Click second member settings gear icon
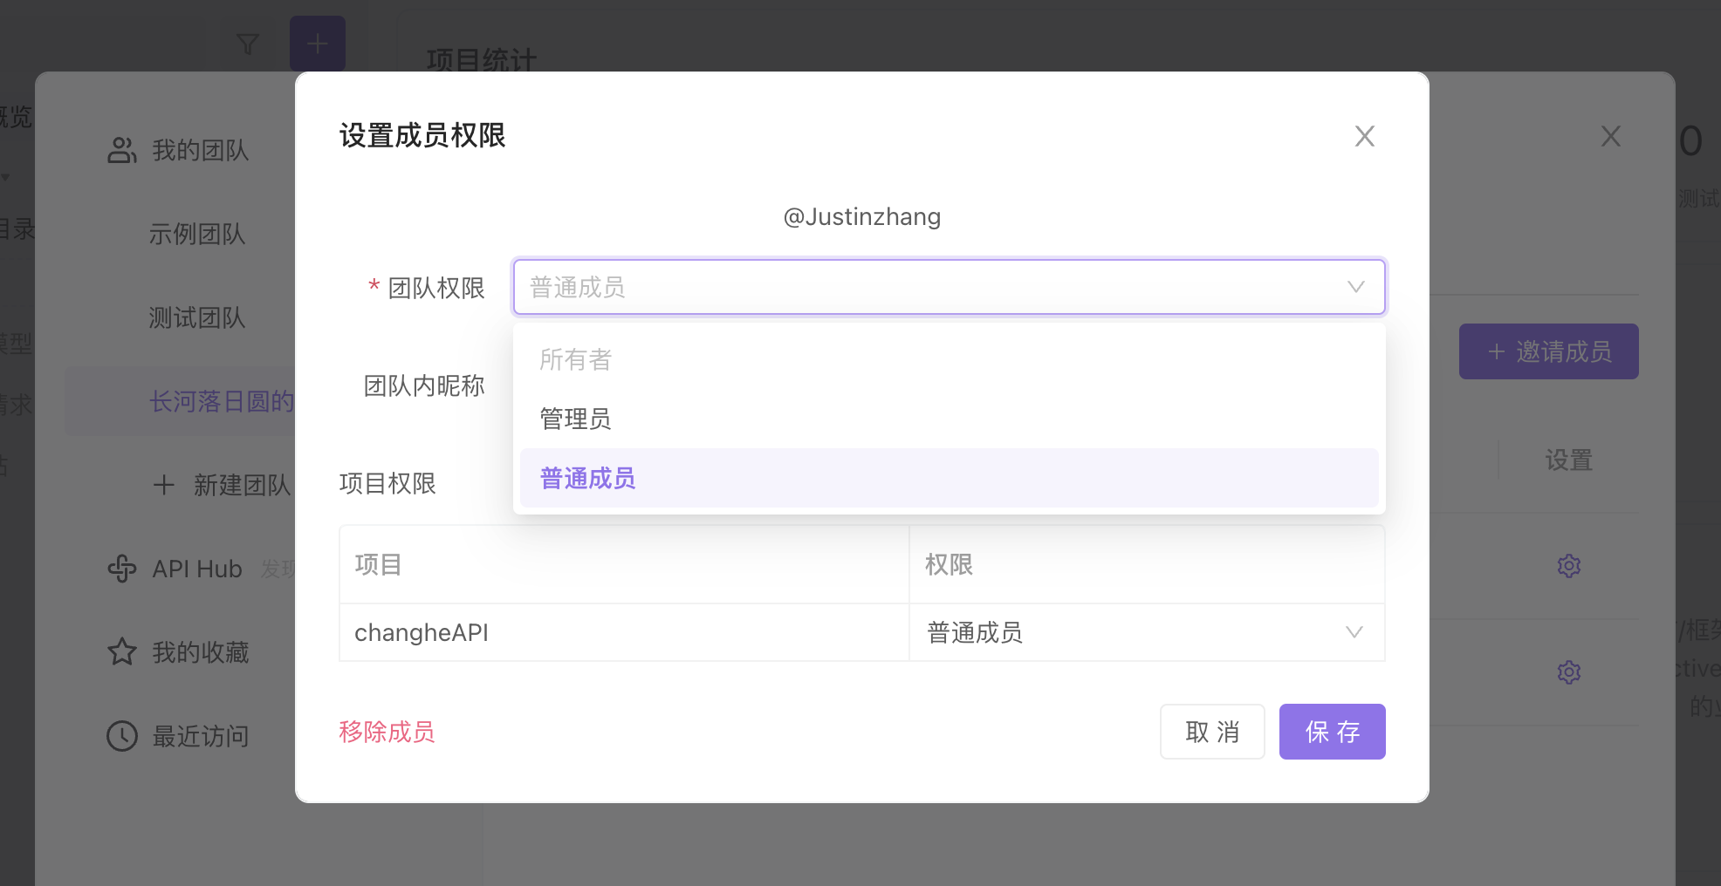This screenshot has height=886, width=1721. [x=1569, y=672]
